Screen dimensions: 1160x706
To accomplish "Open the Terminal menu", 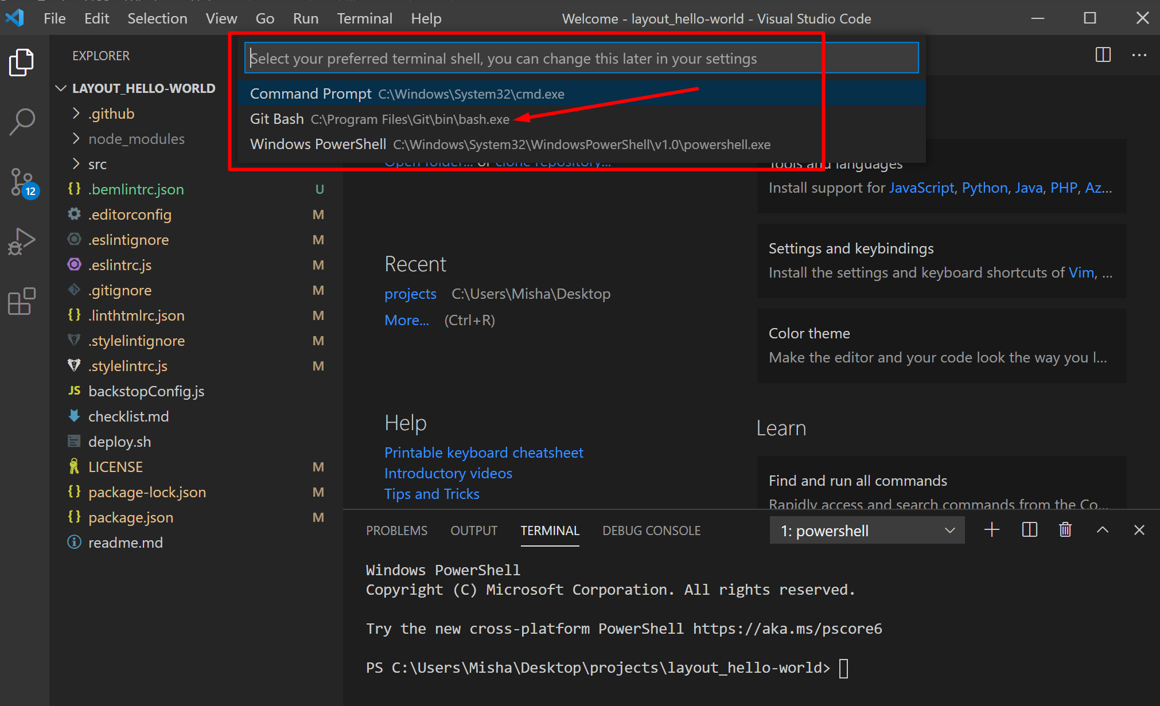I will (x=364, y=18).
